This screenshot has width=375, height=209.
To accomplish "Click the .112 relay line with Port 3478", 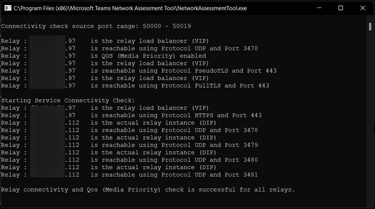I will pos(174,130).
